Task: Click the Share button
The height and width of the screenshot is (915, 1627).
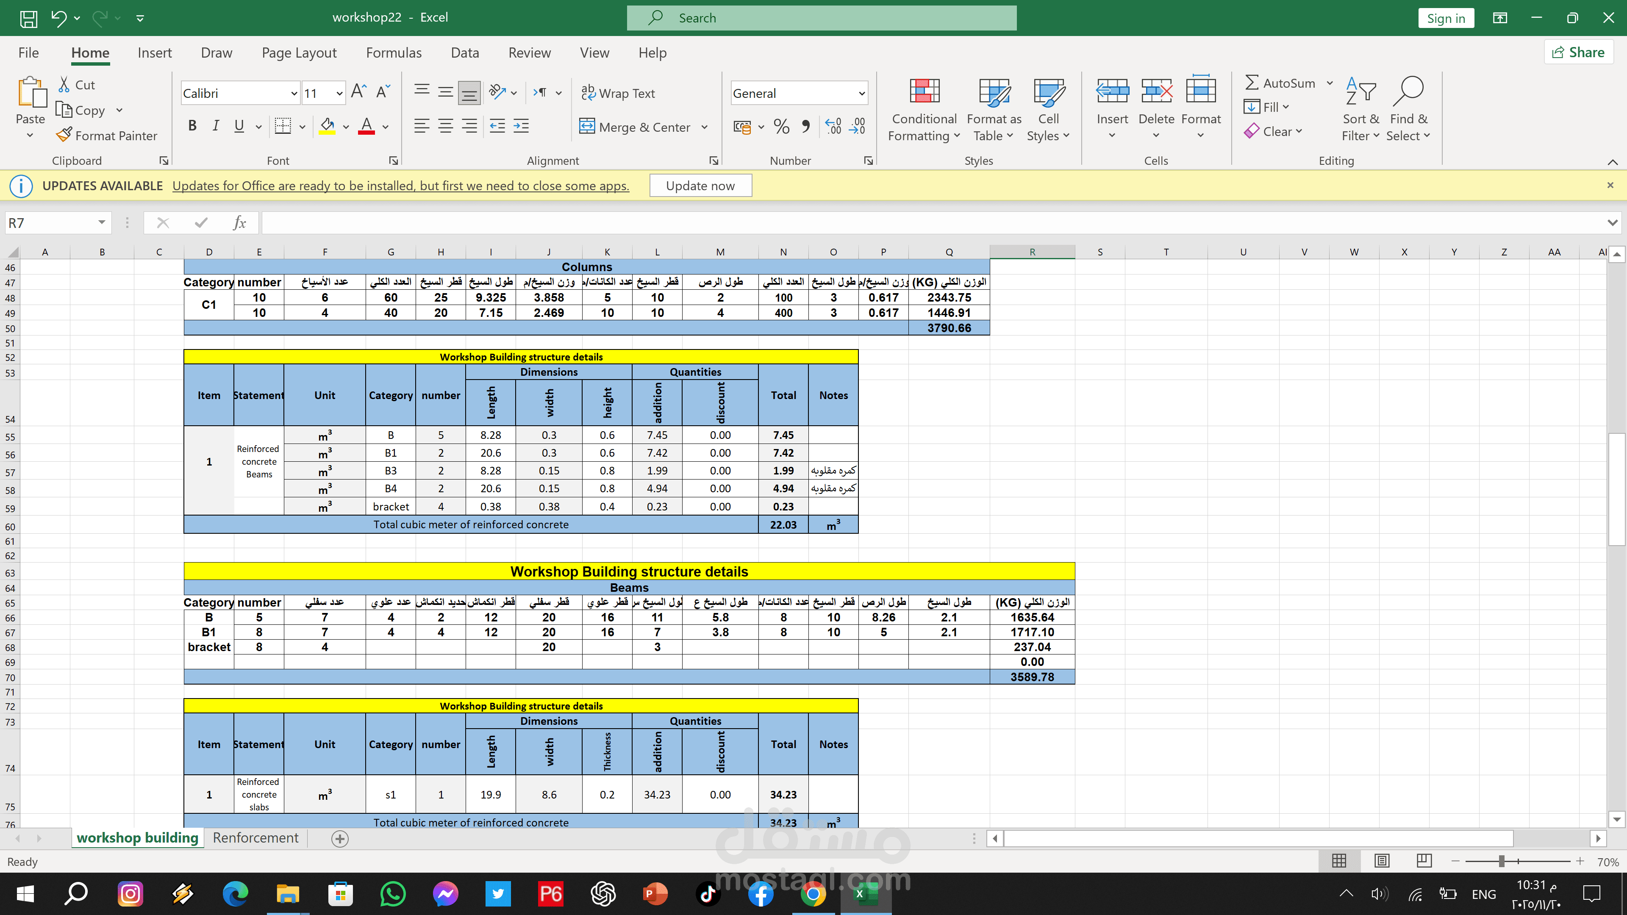Action: pyautogui.click(x=1579, y=53)
